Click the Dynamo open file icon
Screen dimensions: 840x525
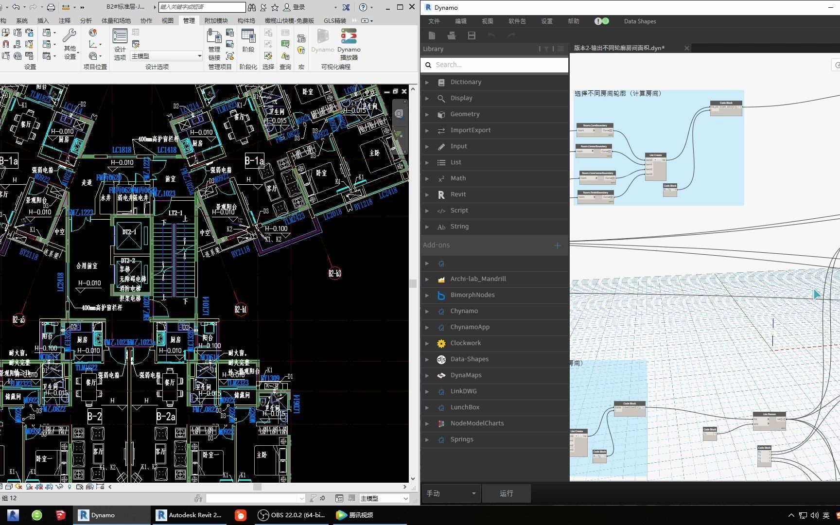click(x=452, y=35)
